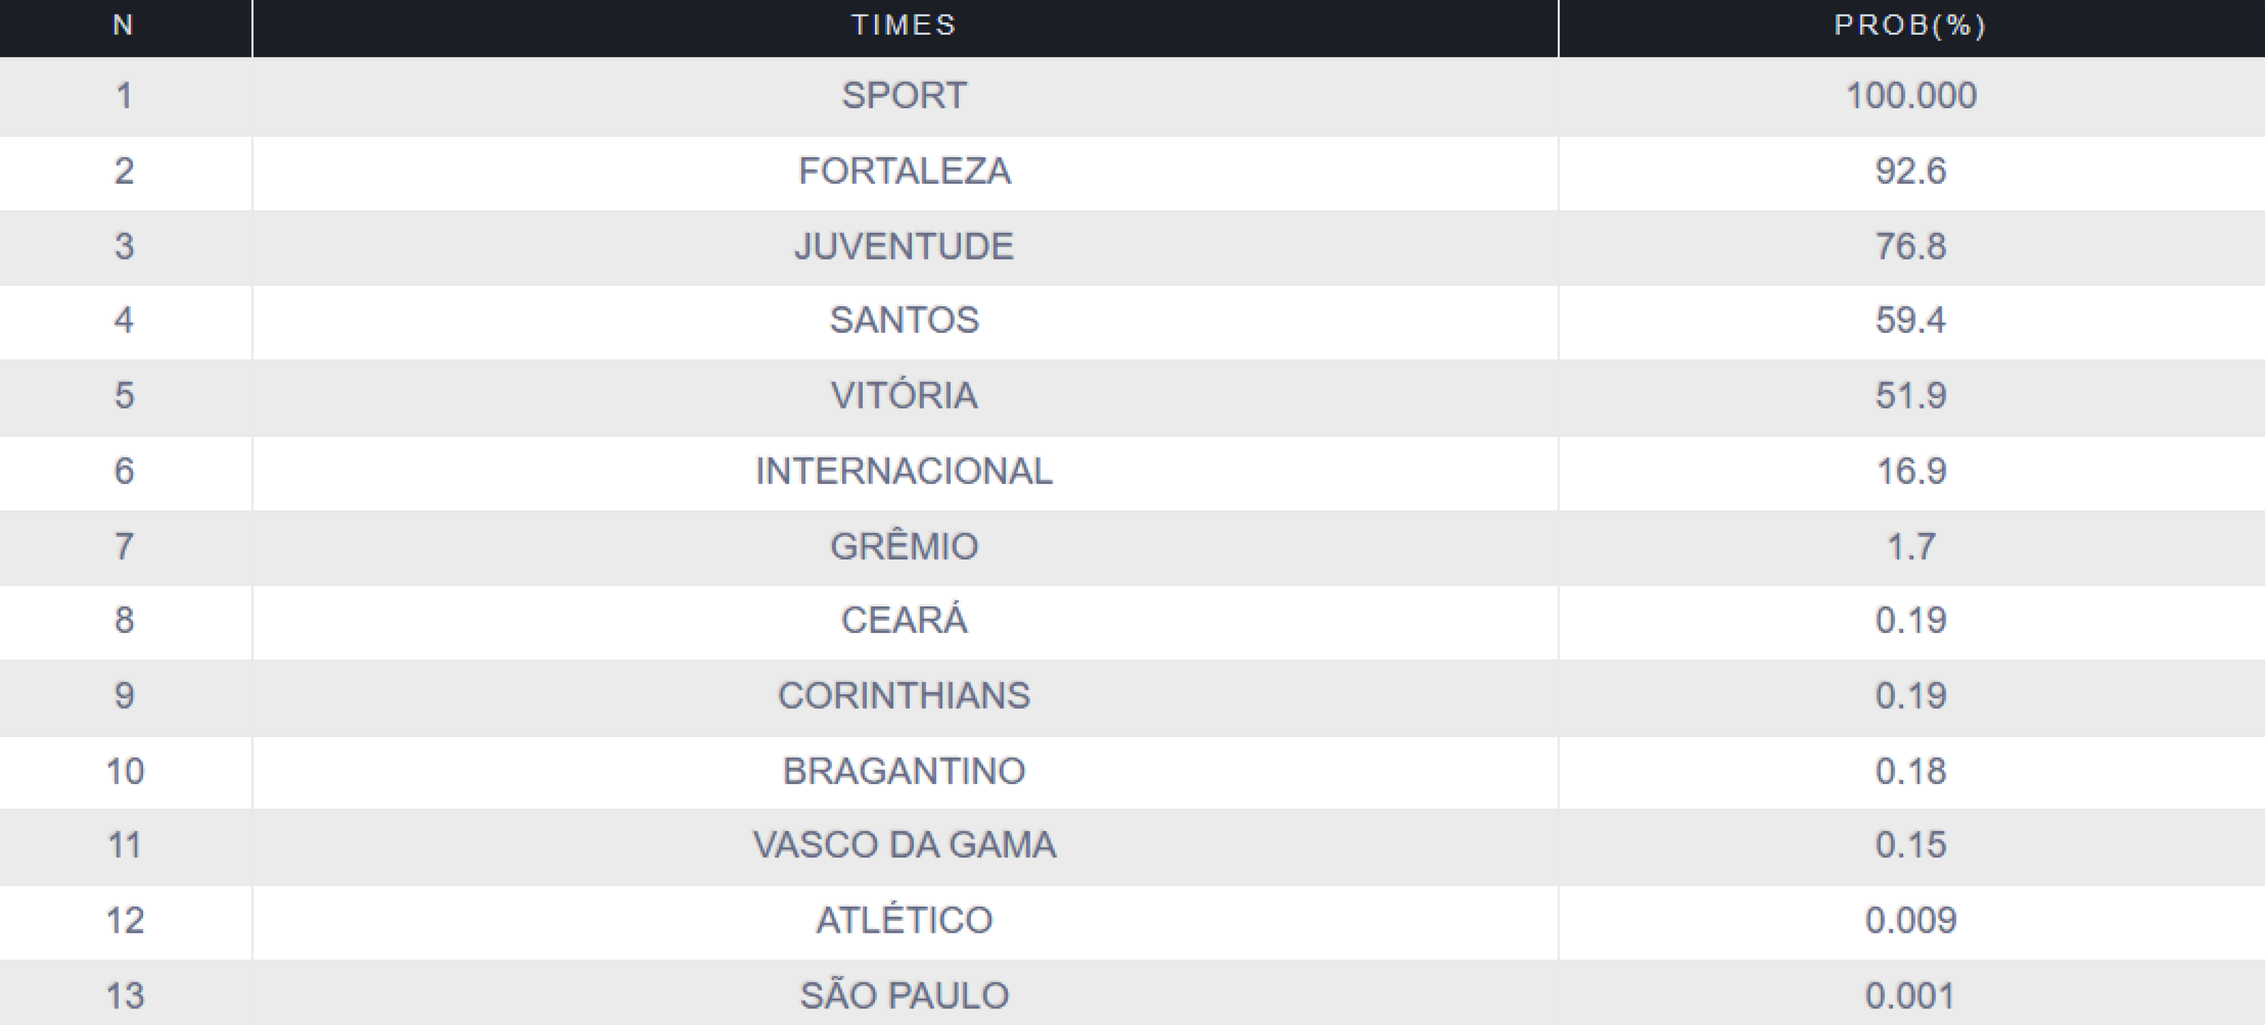Viewport: 2265px width, 1025px height.
Task: Select the CEARÁ team name
Action: pos(904,621)
